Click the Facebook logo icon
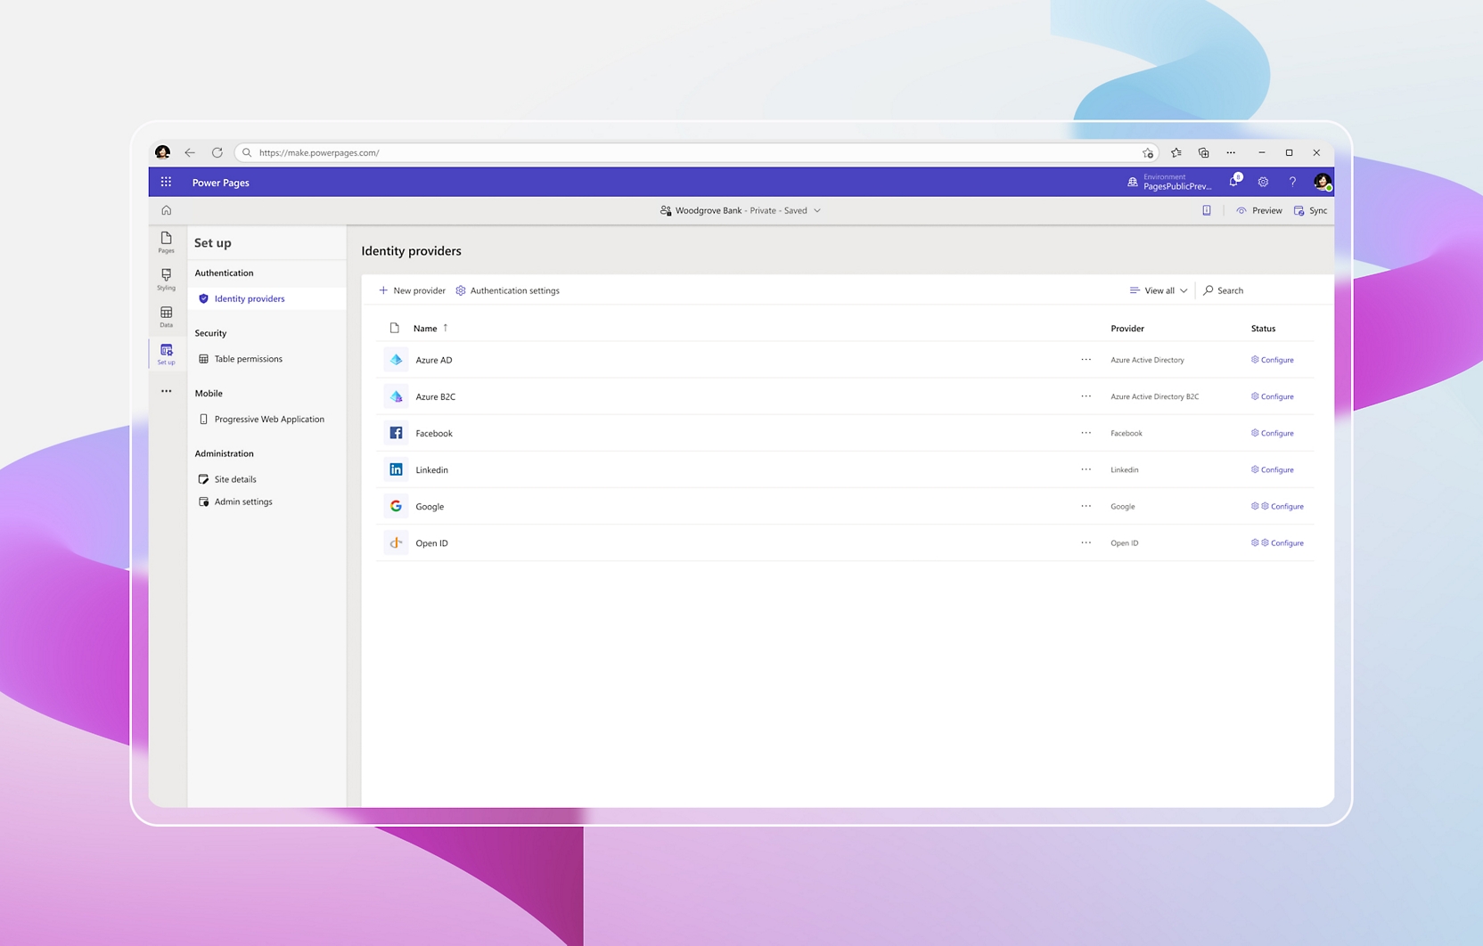Screen dimensions: 1483x946 click(396, 433)
